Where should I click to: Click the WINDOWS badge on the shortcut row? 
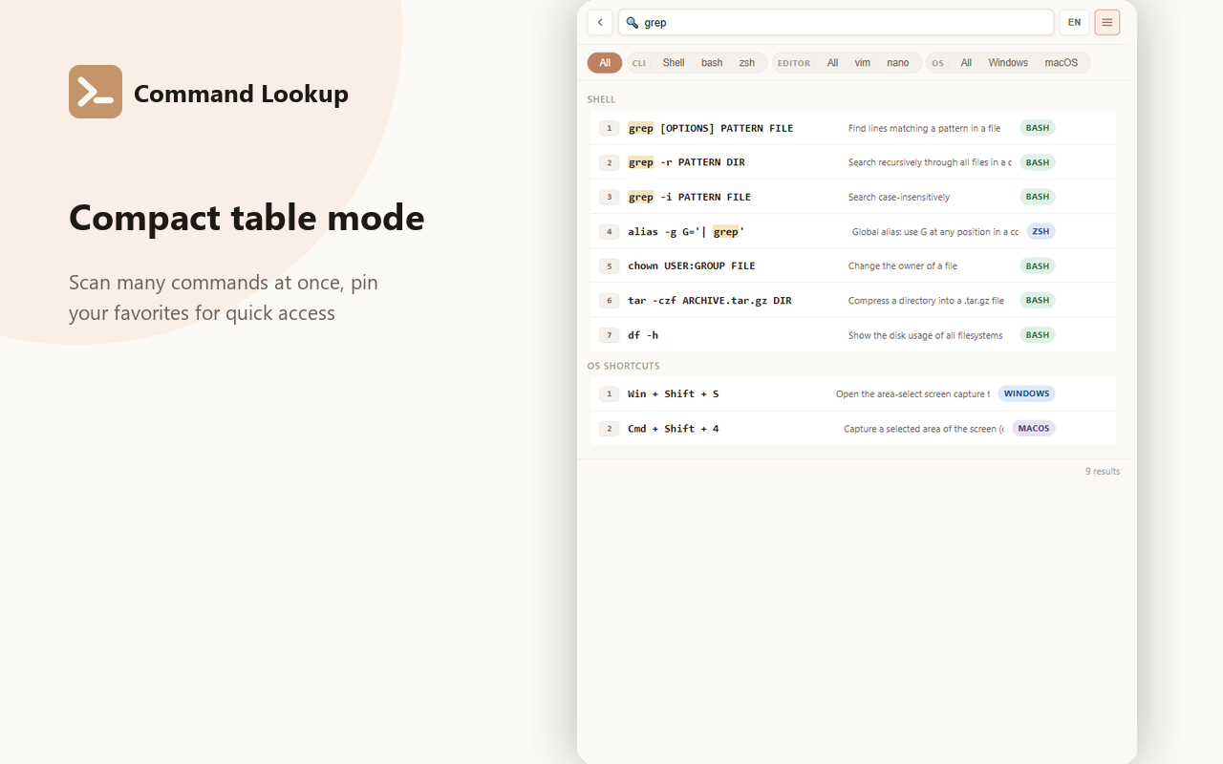coord(1026,393)
